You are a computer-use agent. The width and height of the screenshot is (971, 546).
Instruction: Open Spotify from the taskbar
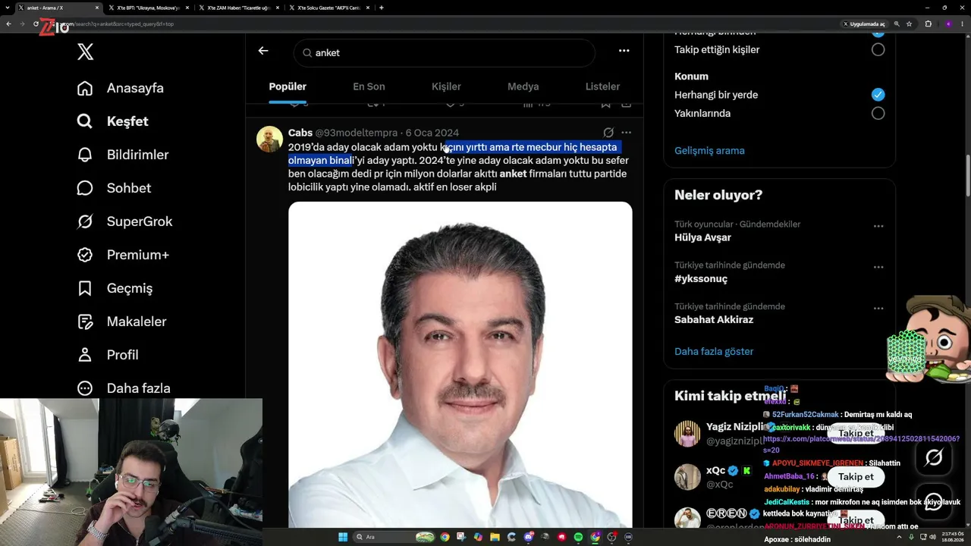578,537
